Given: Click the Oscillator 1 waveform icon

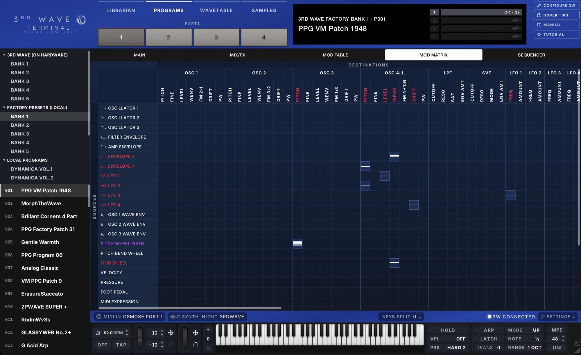Looking at the screenshot, I should (103, 108).
